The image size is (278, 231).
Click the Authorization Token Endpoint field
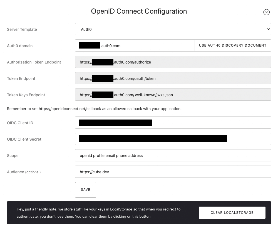(x=173, y=62)
